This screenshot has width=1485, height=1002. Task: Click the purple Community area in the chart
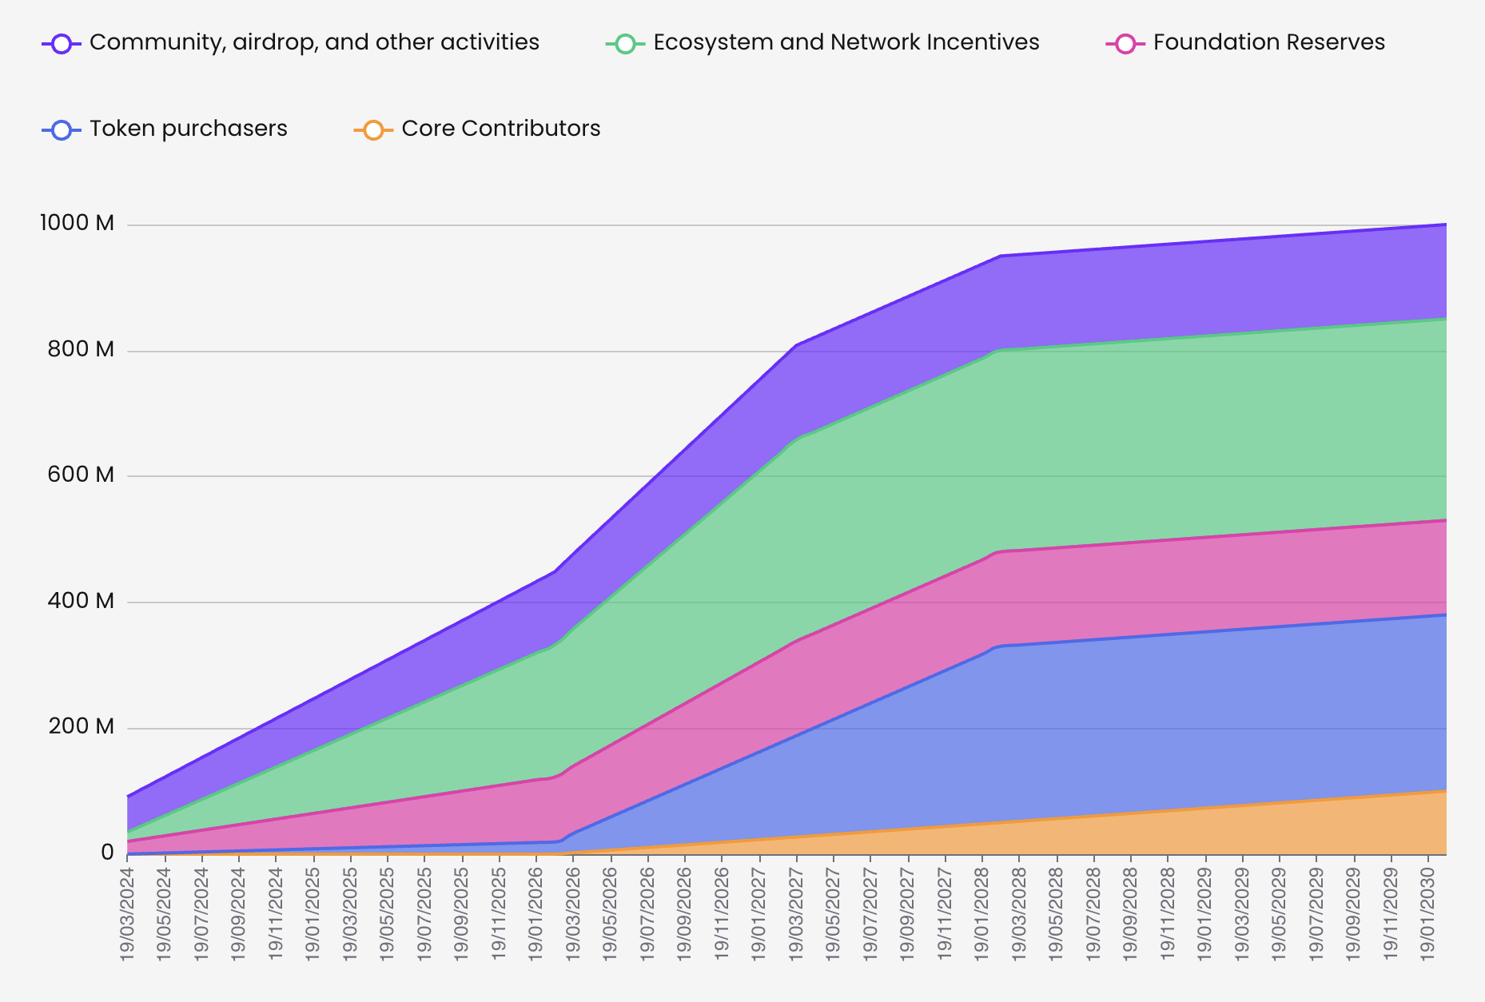click(1199, 288)
